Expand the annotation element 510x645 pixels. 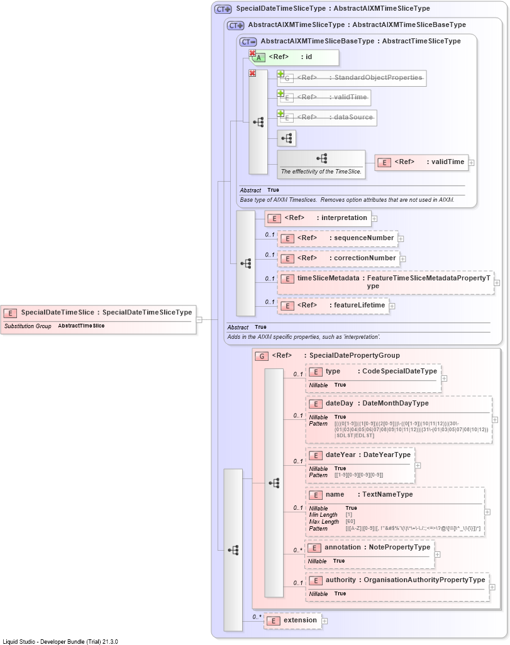[x=438, y=554]
